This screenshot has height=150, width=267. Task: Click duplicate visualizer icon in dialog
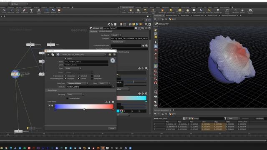pos(53,55)
